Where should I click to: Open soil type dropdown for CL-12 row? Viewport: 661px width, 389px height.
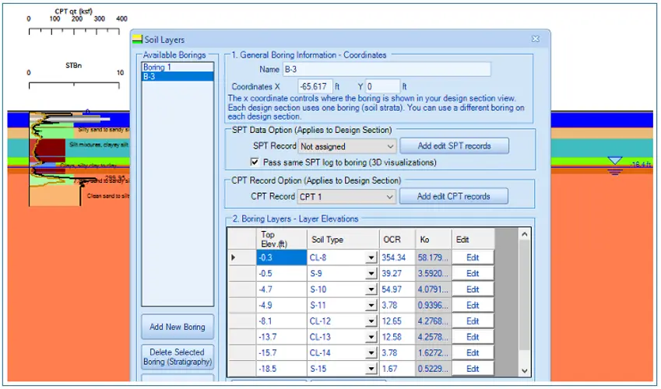click(x=371, y=321)
